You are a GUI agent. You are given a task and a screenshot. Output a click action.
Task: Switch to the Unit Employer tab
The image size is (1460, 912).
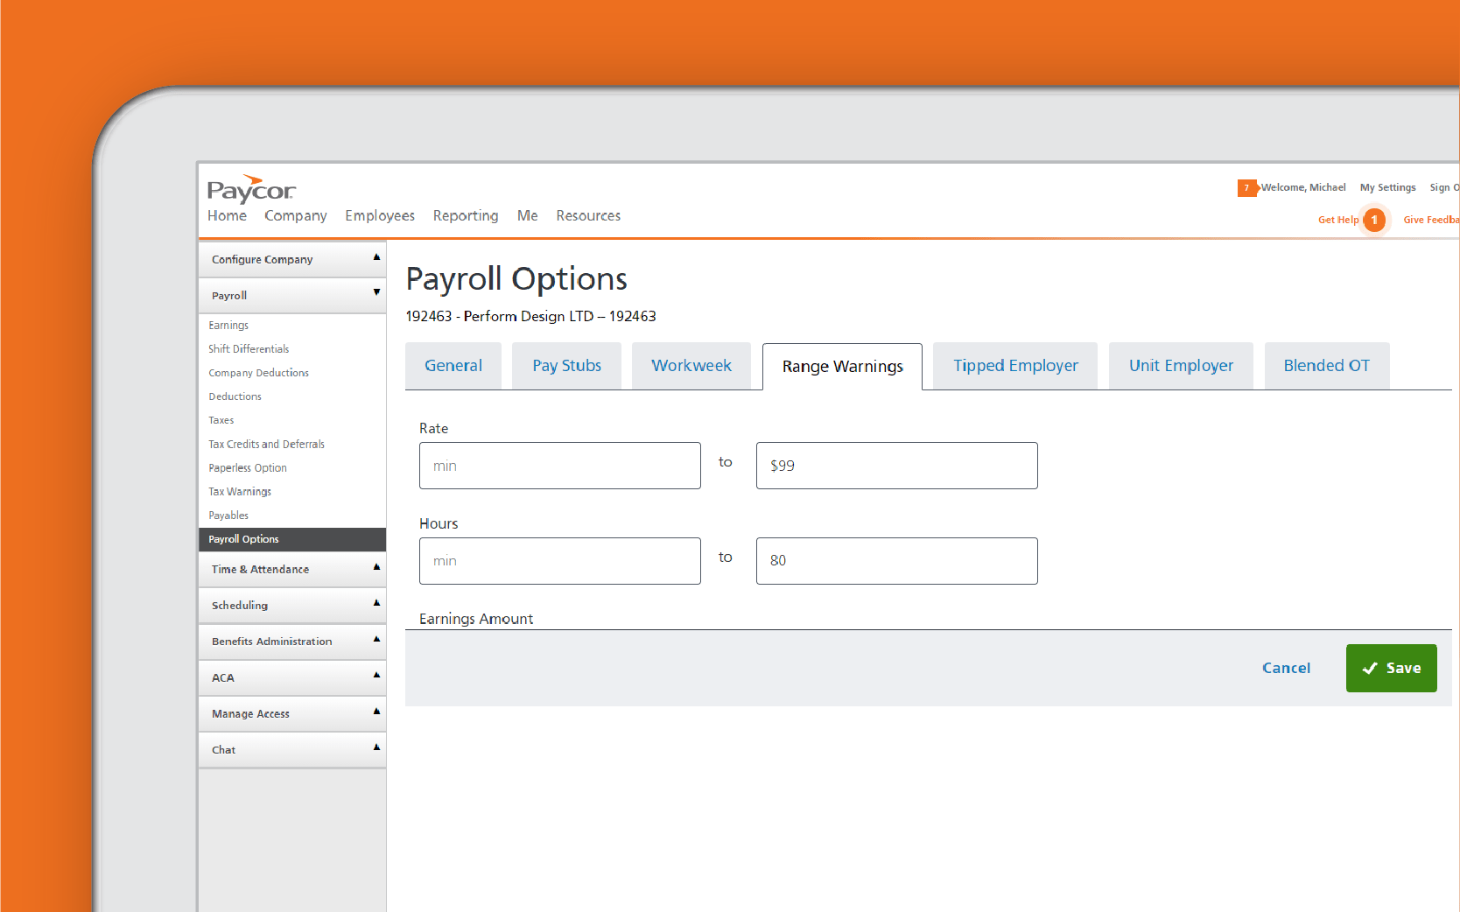1181,366
